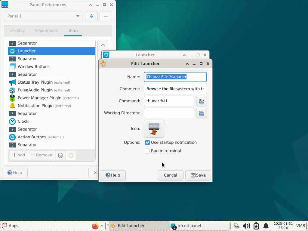
Task: Click the Comment input field
Action: [175, 89]
